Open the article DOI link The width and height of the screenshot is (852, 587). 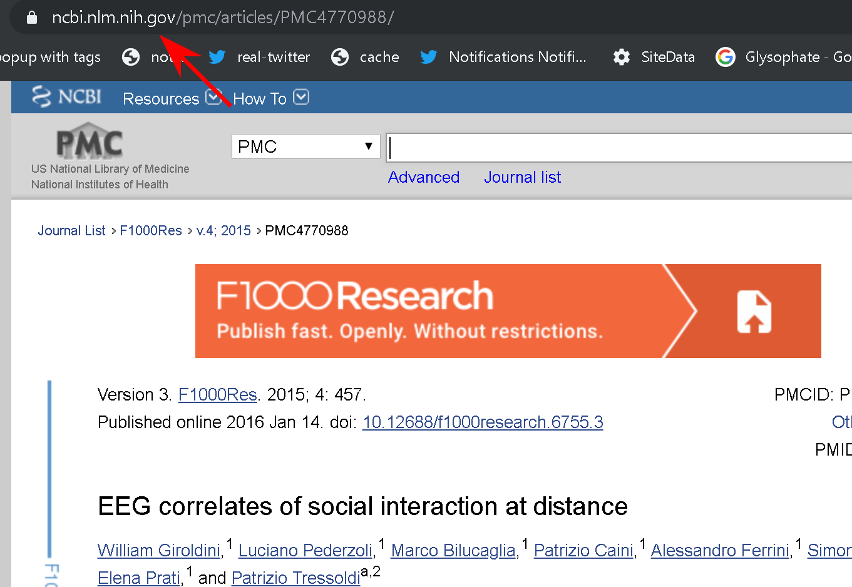pos(482,422)
